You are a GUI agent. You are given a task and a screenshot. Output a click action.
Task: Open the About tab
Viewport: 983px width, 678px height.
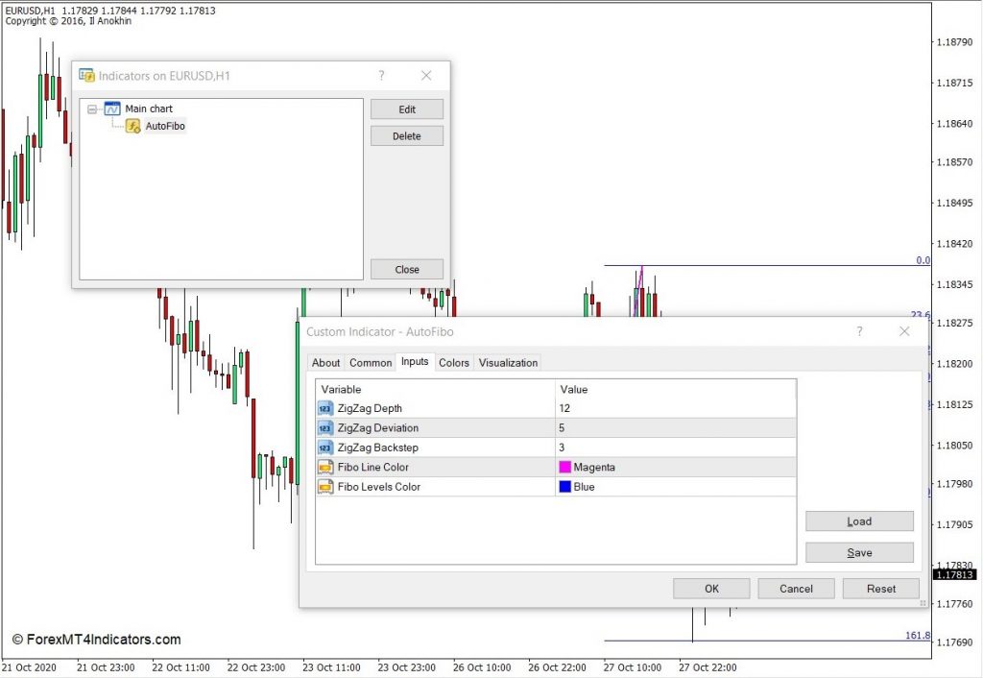326,362
